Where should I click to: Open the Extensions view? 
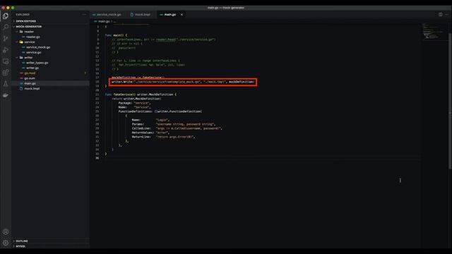coord(6,73)
